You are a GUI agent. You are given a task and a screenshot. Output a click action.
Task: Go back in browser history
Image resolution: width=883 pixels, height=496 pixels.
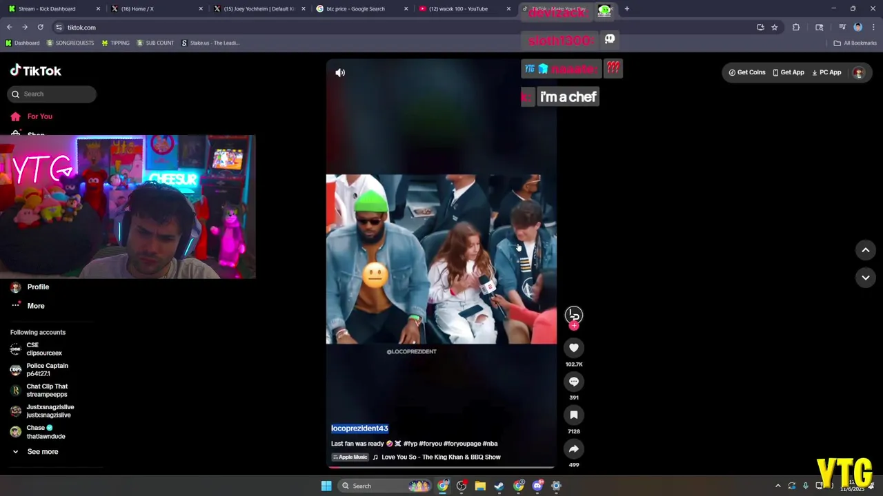pyautogui.click(x=10, y=28)
